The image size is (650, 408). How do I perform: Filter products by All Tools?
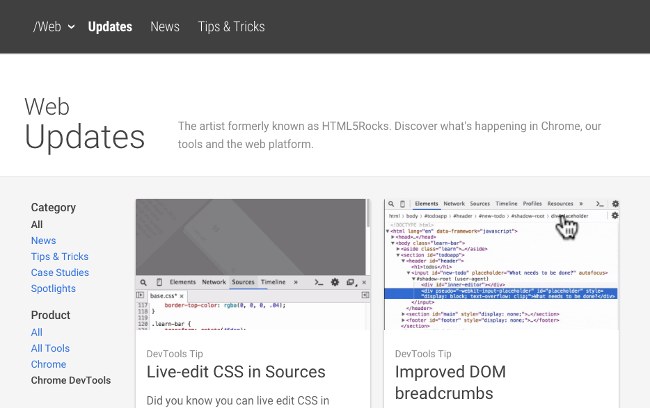[51, 348]
